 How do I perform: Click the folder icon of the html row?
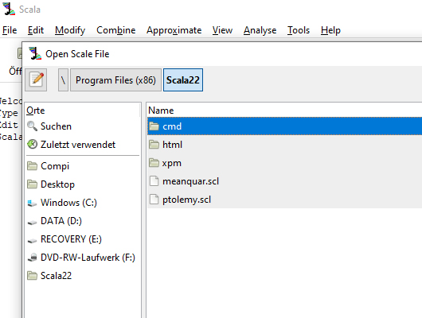pyautogui.click(x=154, y=145)
